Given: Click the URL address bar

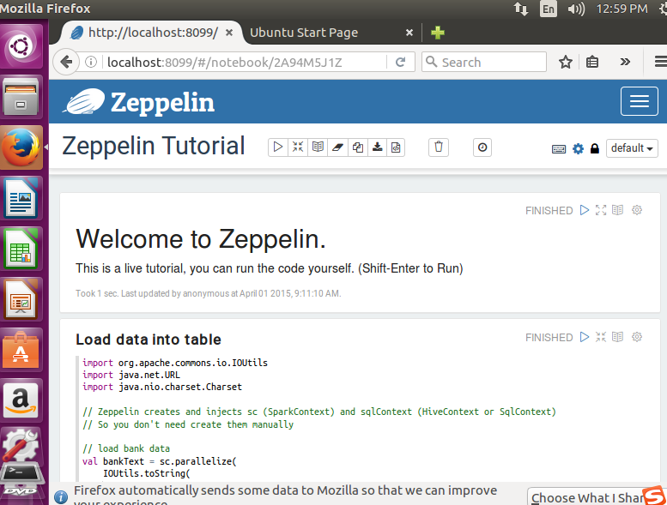Looking at the screenshot, I should [x=245, y=63].
